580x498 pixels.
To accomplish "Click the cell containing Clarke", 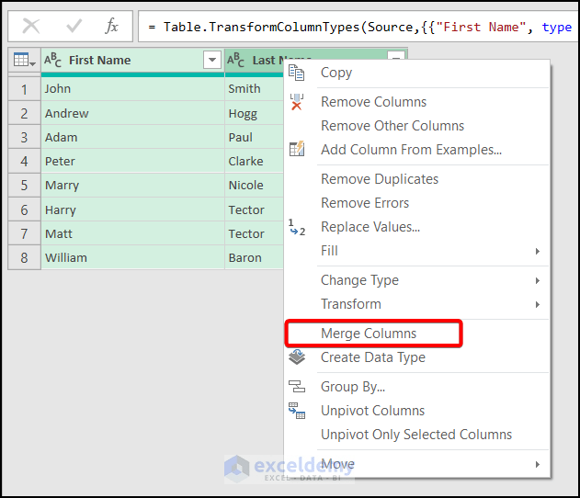I will [255, 161].
